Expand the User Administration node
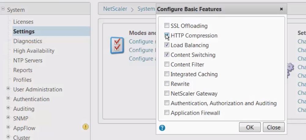This screenshot has width=306, height=140. (8, 88)
